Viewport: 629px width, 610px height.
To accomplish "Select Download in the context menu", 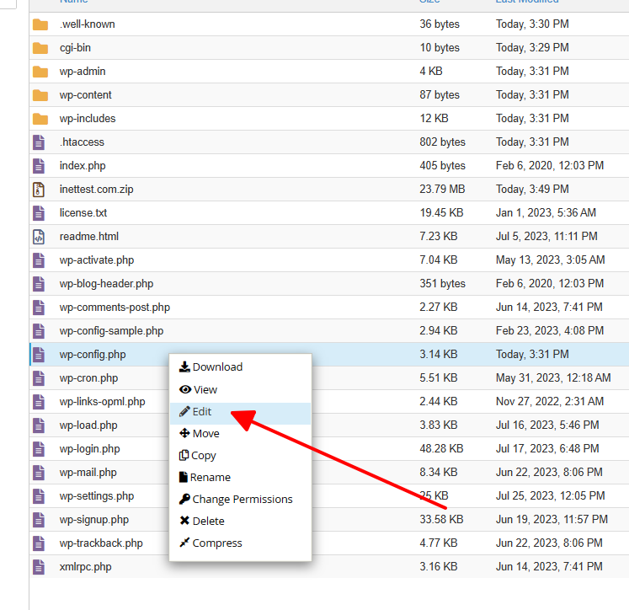I will [216, 367].
